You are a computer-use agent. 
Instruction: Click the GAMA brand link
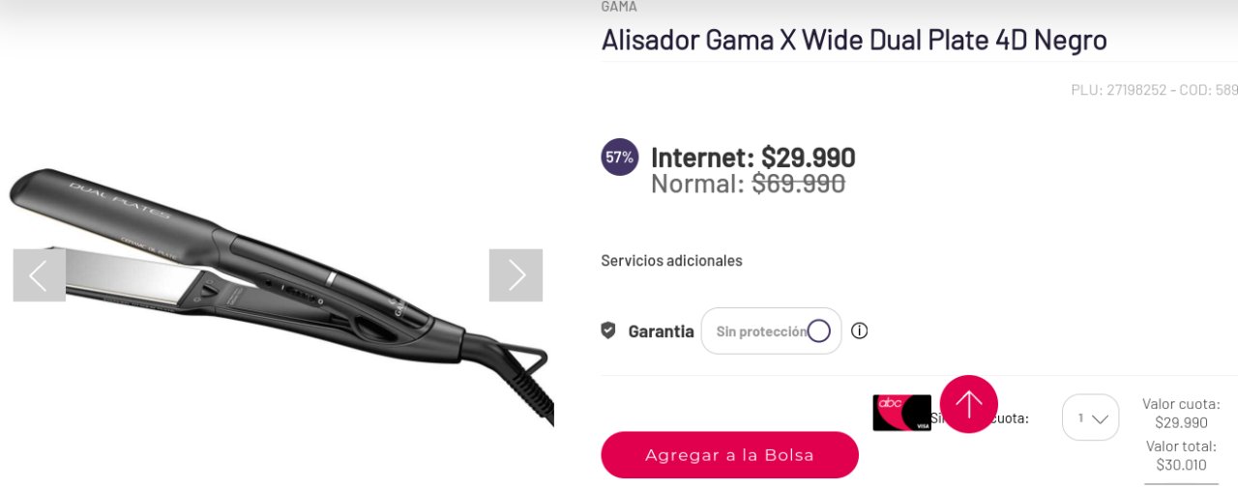point(619,7)
